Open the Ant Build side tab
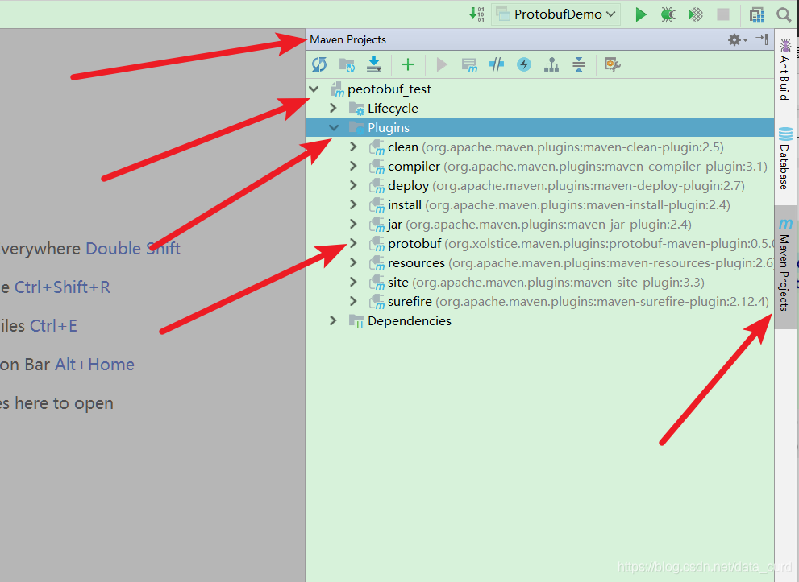 pyautogui.click(x=784, y=70)
